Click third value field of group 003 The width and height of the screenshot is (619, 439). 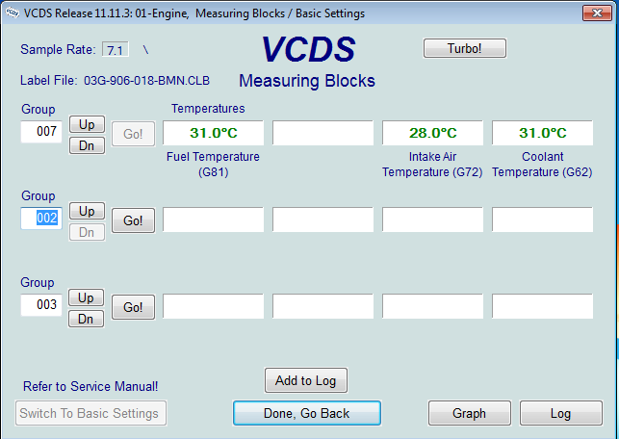tap(432, 306)
